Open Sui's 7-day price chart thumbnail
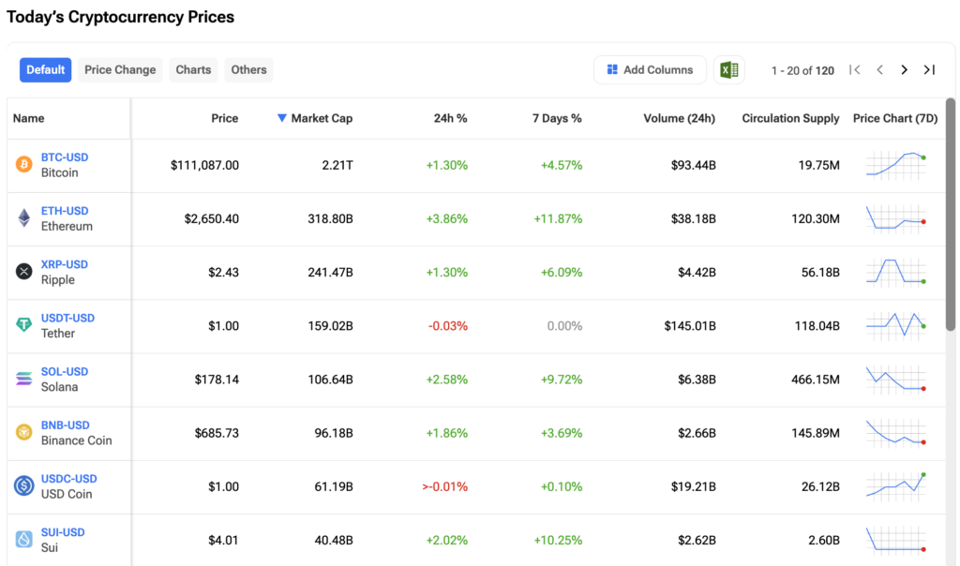 point(895,541)
